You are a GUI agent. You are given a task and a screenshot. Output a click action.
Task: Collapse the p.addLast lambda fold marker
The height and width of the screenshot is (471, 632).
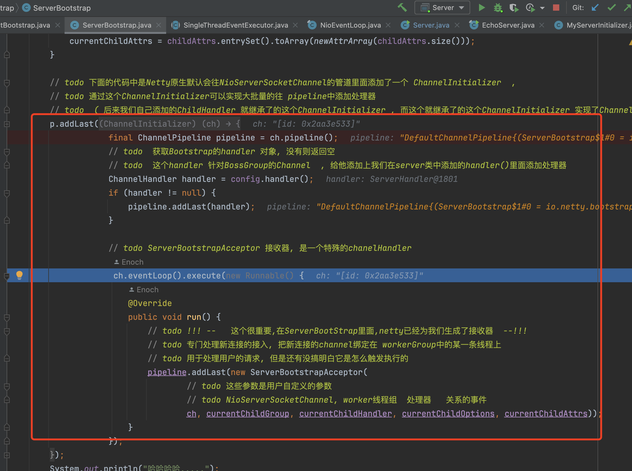[x=7, y=124]
